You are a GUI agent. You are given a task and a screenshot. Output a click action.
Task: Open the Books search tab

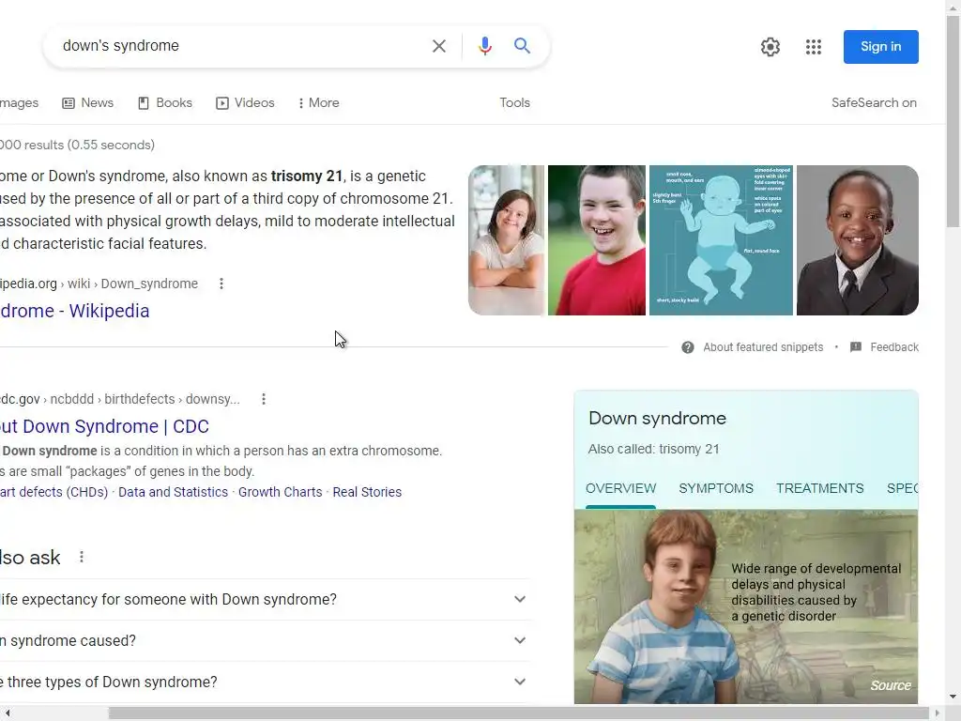(x=165, y=103)
